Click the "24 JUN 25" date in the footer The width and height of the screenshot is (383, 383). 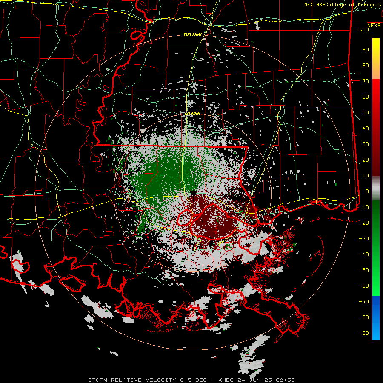click(254, 380)
